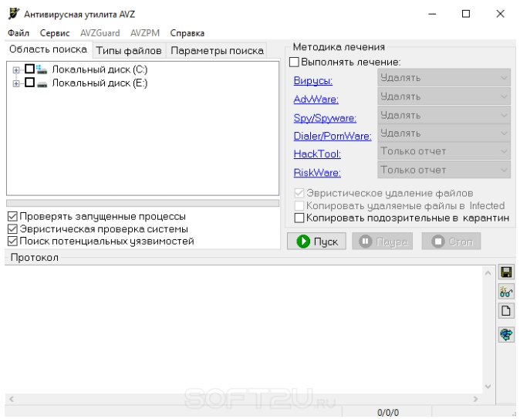Viewport: 520px width, 419px height.
Task: Toggle Копировать удаляемые файлы в Infected
Action: click(x=299, y=206)
